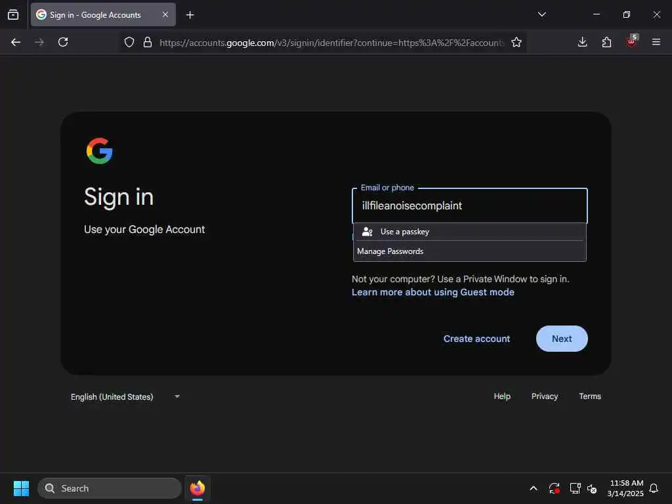672x504 pixels.
Task: Expand the list all tabs chevron
Action: (541, 14)
